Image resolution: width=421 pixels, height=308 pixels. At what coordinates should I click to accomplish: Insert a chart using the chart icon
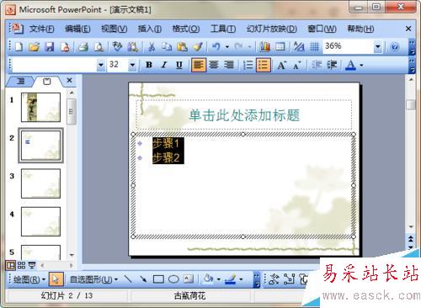click(x=264, y=46)
